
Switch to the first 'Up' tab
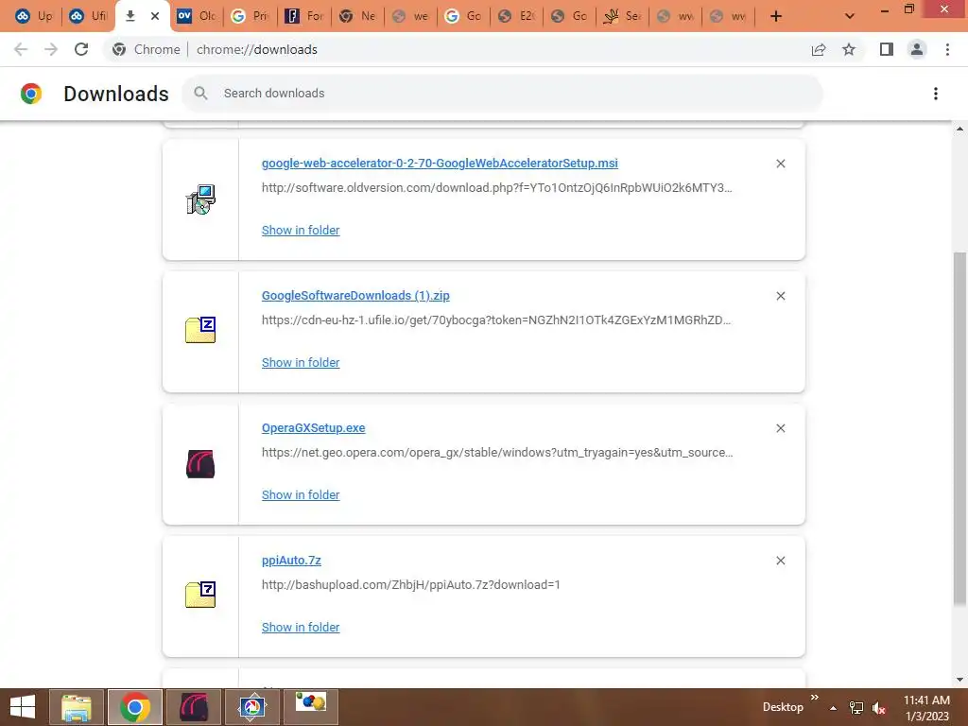(34, 16)
